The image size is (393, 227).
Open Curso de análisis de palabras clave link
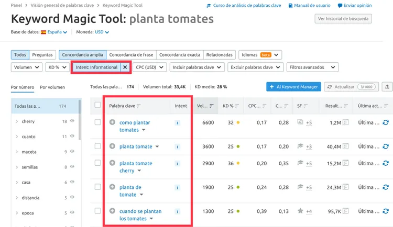(244, 6)
